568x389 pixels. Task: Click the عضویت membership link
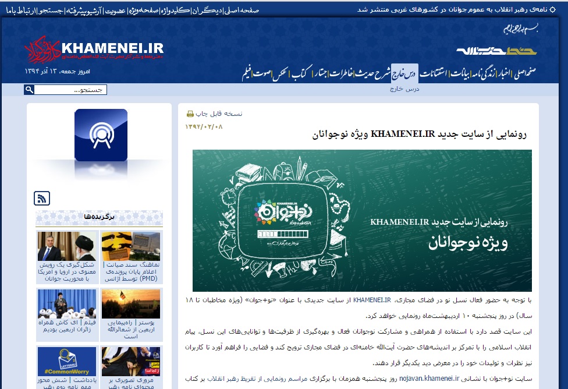(x=115, y=10)
